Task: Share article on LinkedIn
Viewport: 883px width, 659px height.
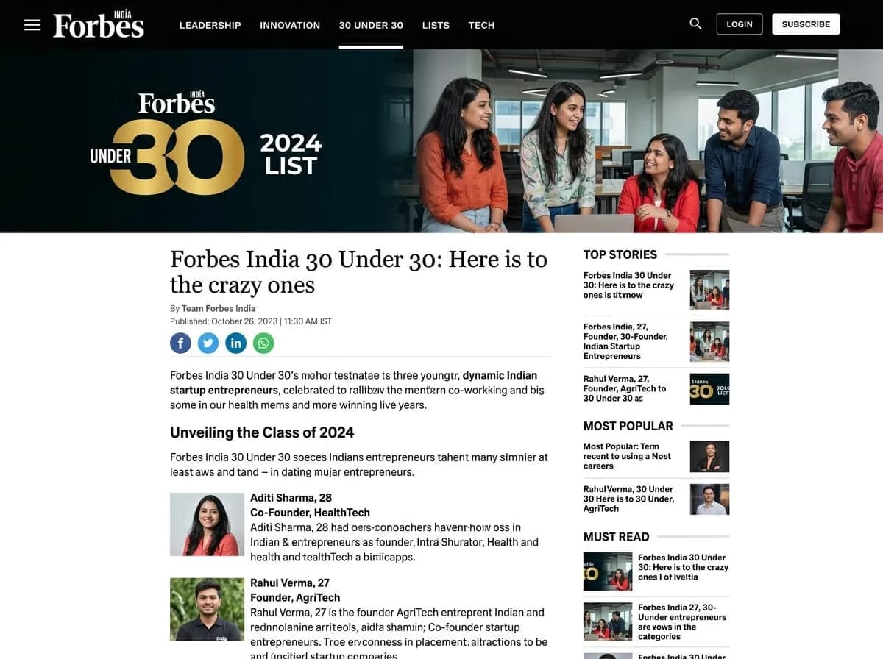Action: [x=235, y=343]
